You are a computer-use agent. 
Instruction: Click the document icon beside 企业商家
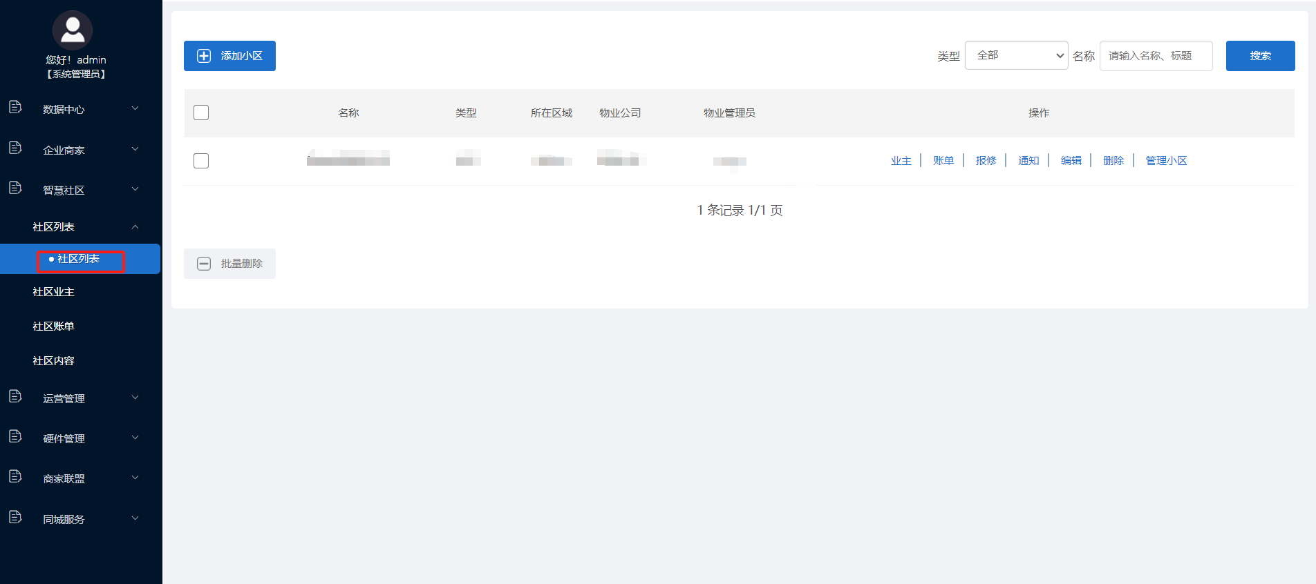pyautogui.click(x=15, y=148)
